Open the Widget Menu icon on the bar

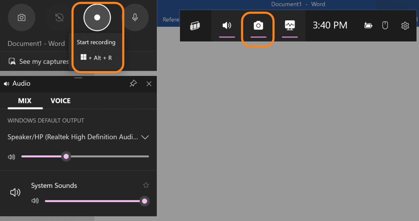click(195, 25)
